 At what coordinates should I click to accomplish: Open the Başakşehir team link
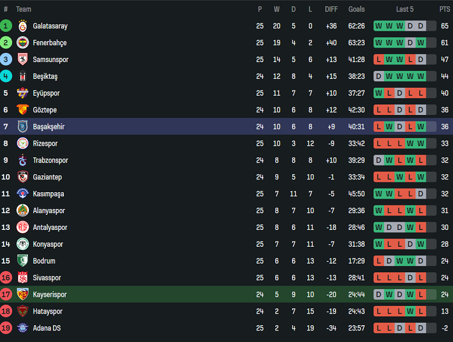point(49,127)
